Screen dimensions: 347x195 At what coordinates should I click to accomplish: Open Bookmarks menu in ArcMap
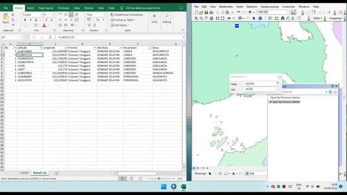[x=226, y=6]
